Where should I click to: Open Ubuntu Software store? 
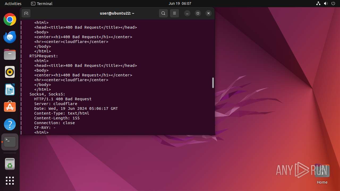click(10, 107)
